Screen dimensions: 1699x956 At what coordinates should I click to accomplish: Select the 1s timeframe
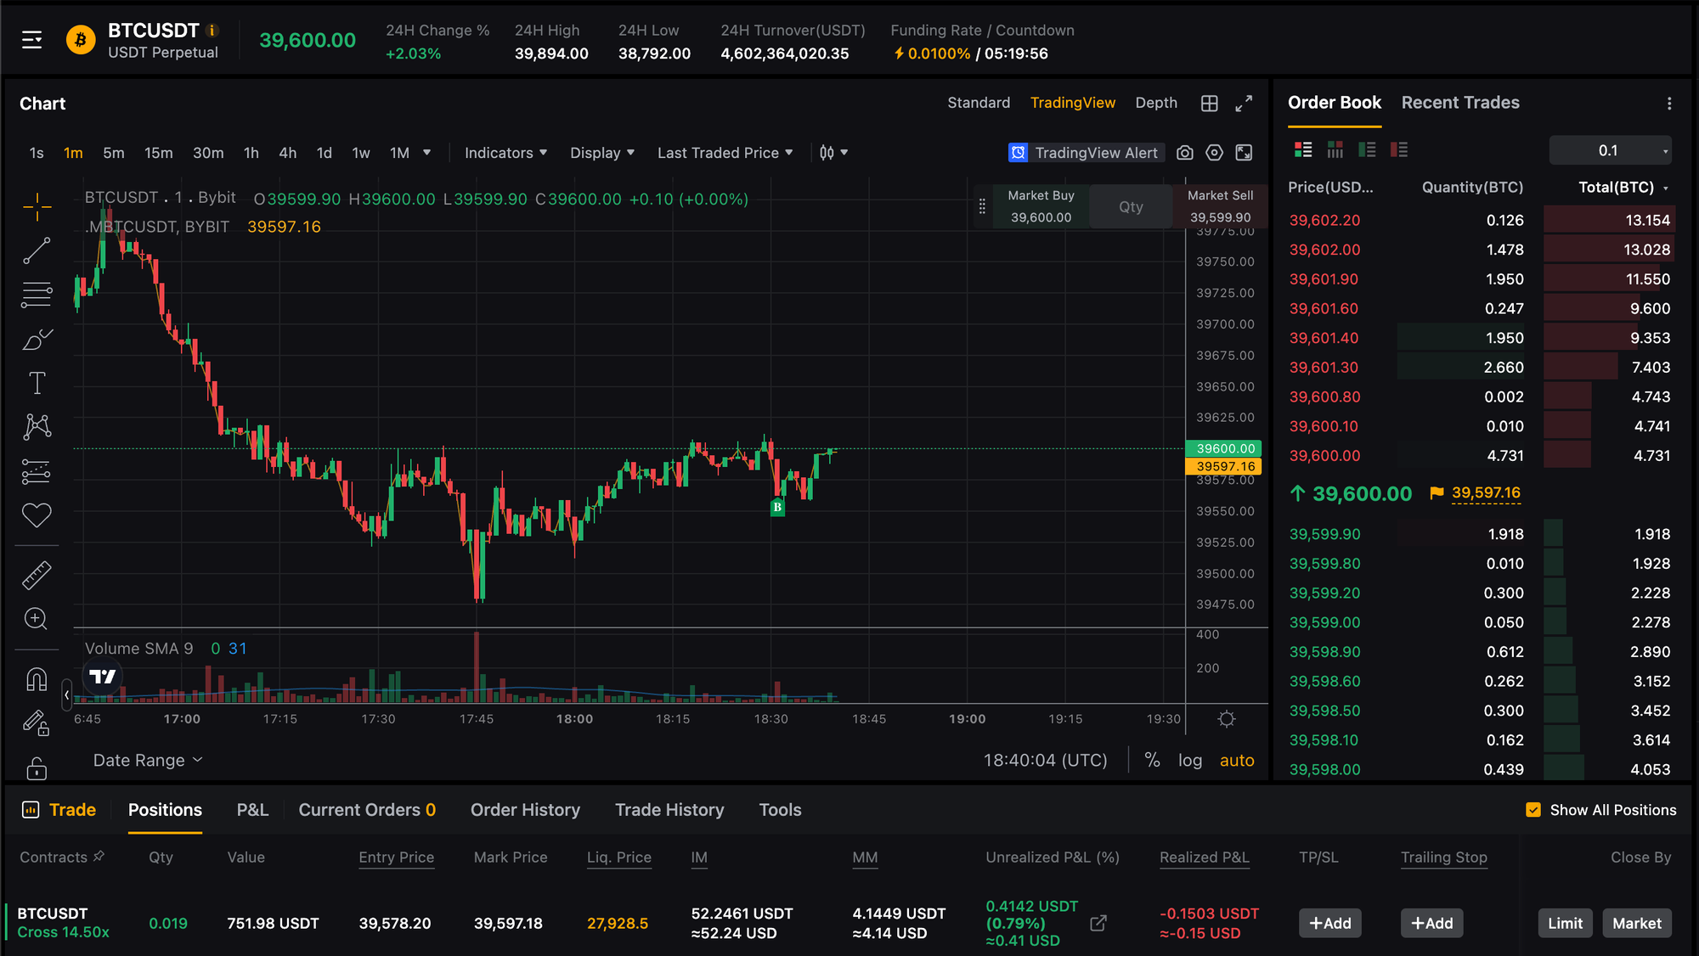[x=37, y=153]
